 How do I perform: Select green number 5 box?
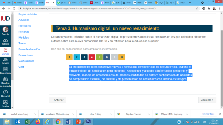99,57
